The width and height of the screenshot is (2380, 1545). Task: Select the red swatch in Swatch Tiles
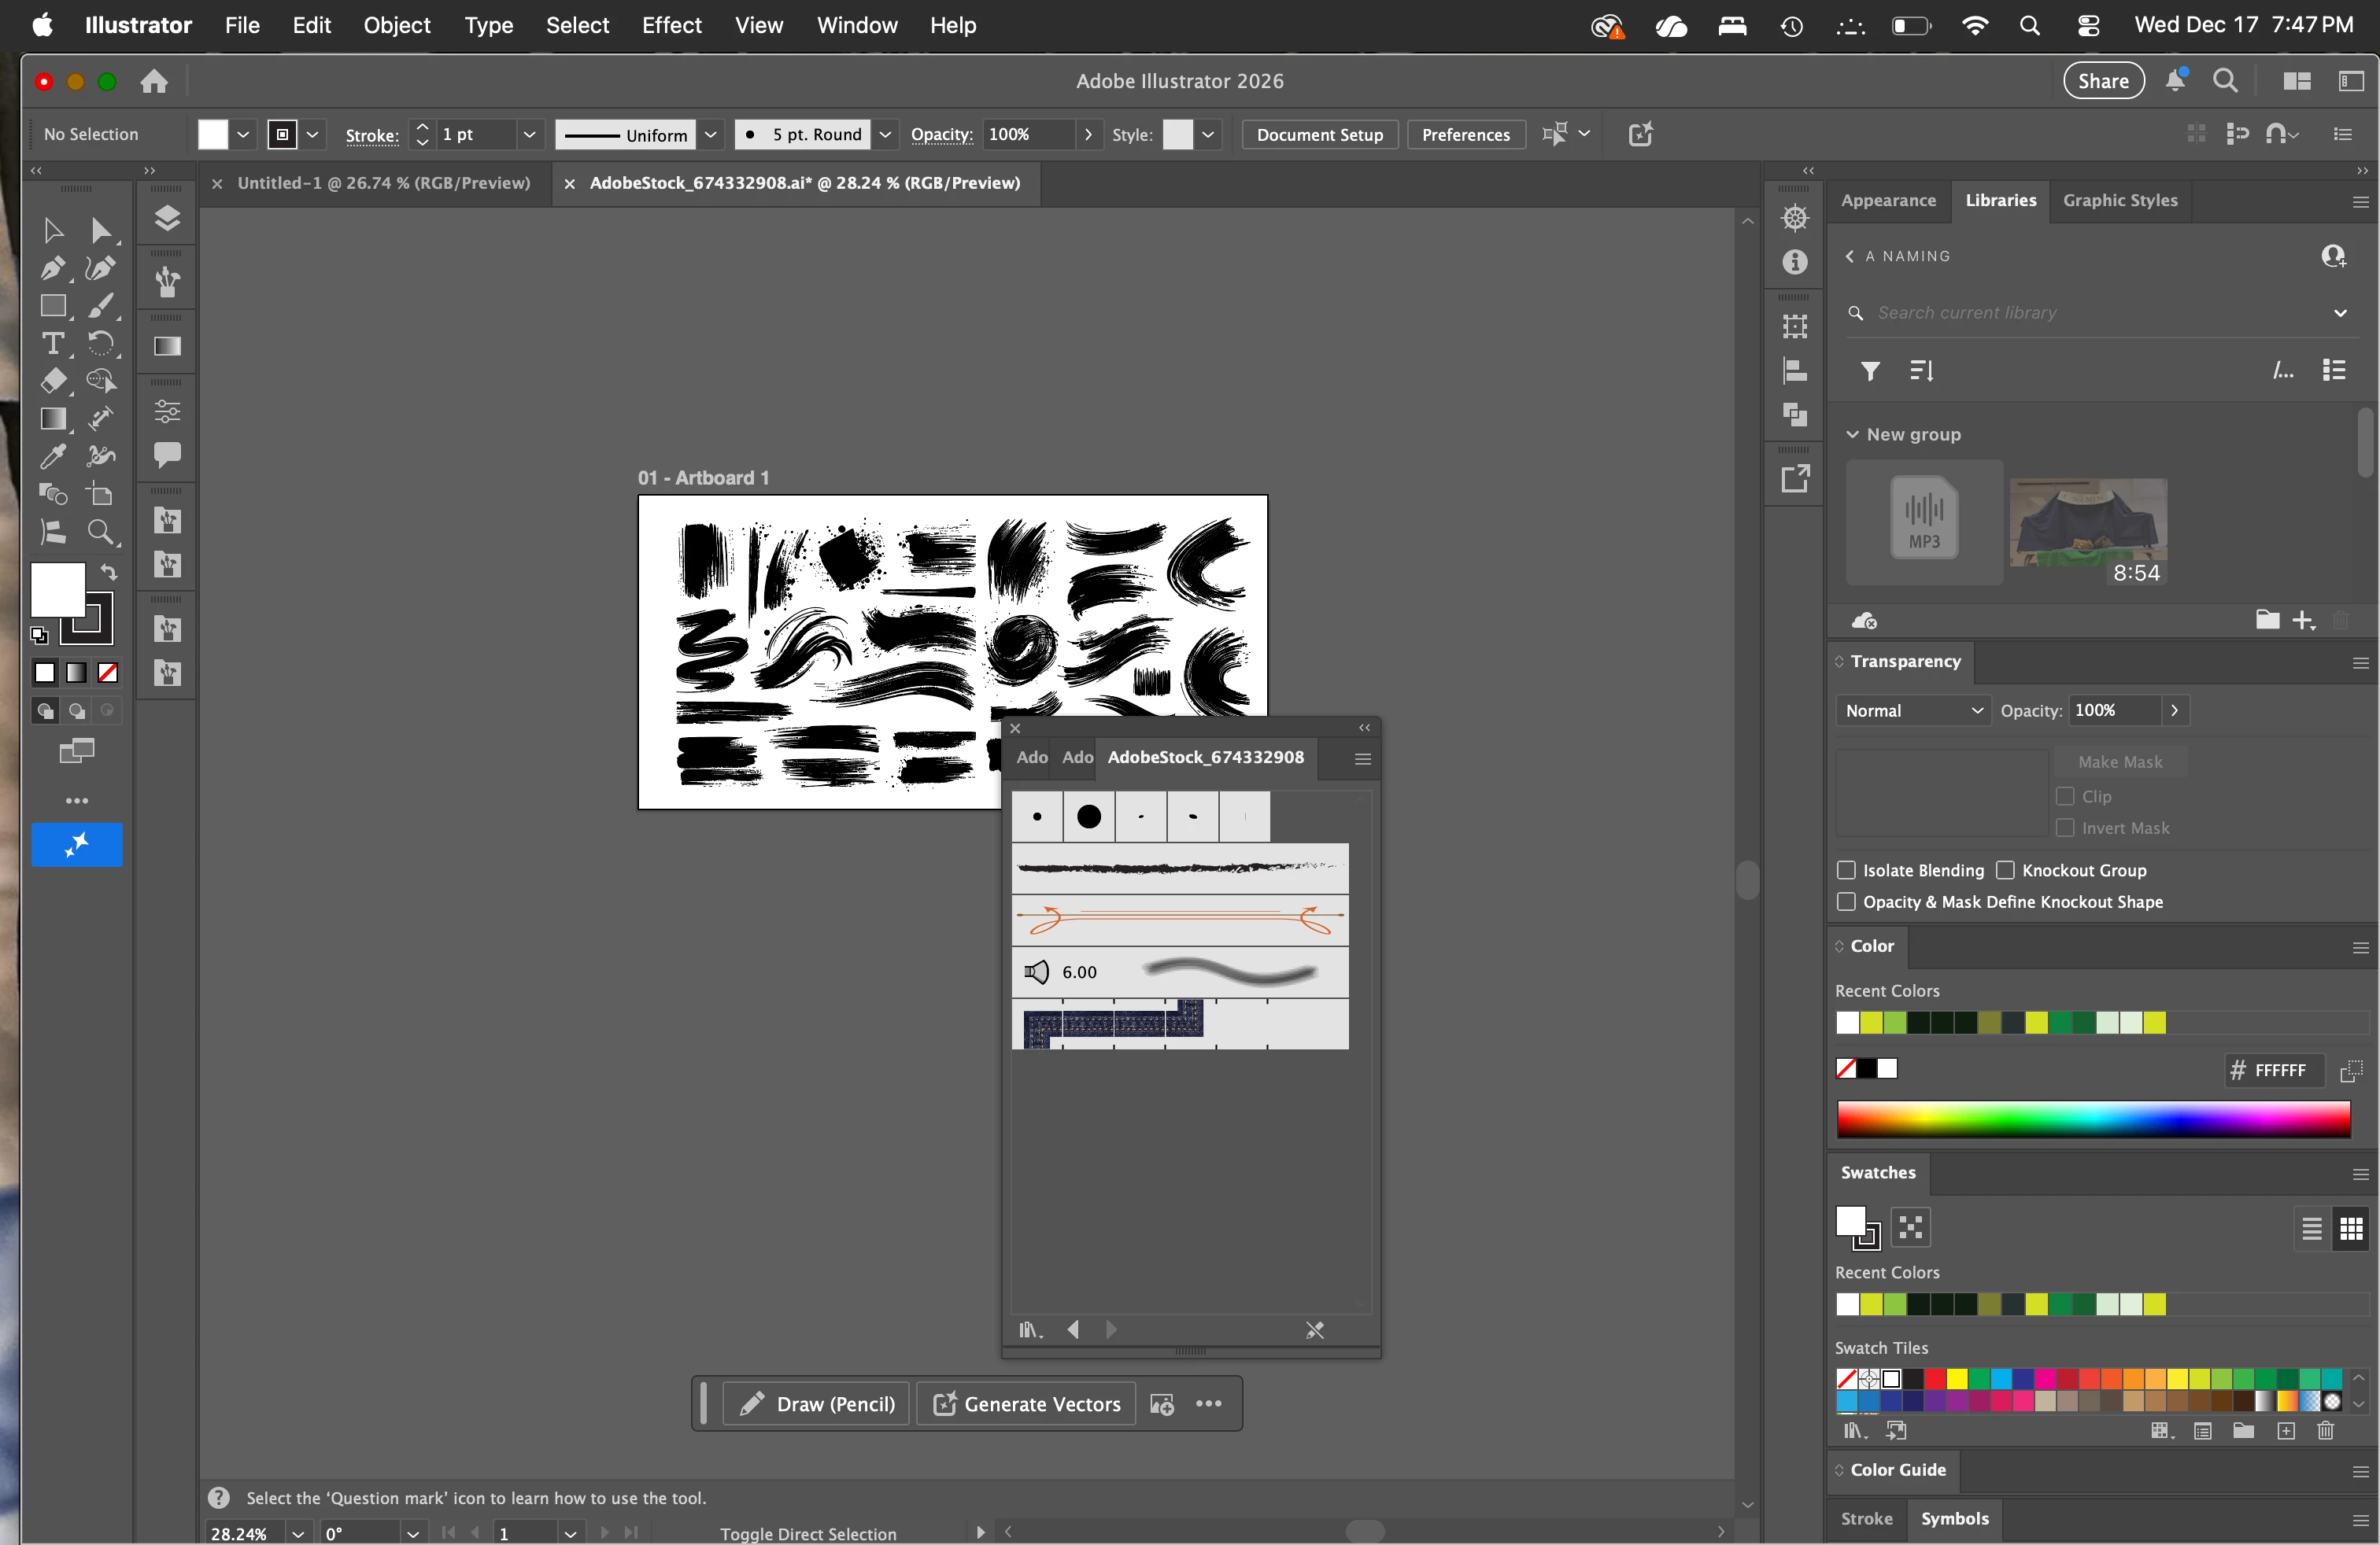click(1935, 1379)
